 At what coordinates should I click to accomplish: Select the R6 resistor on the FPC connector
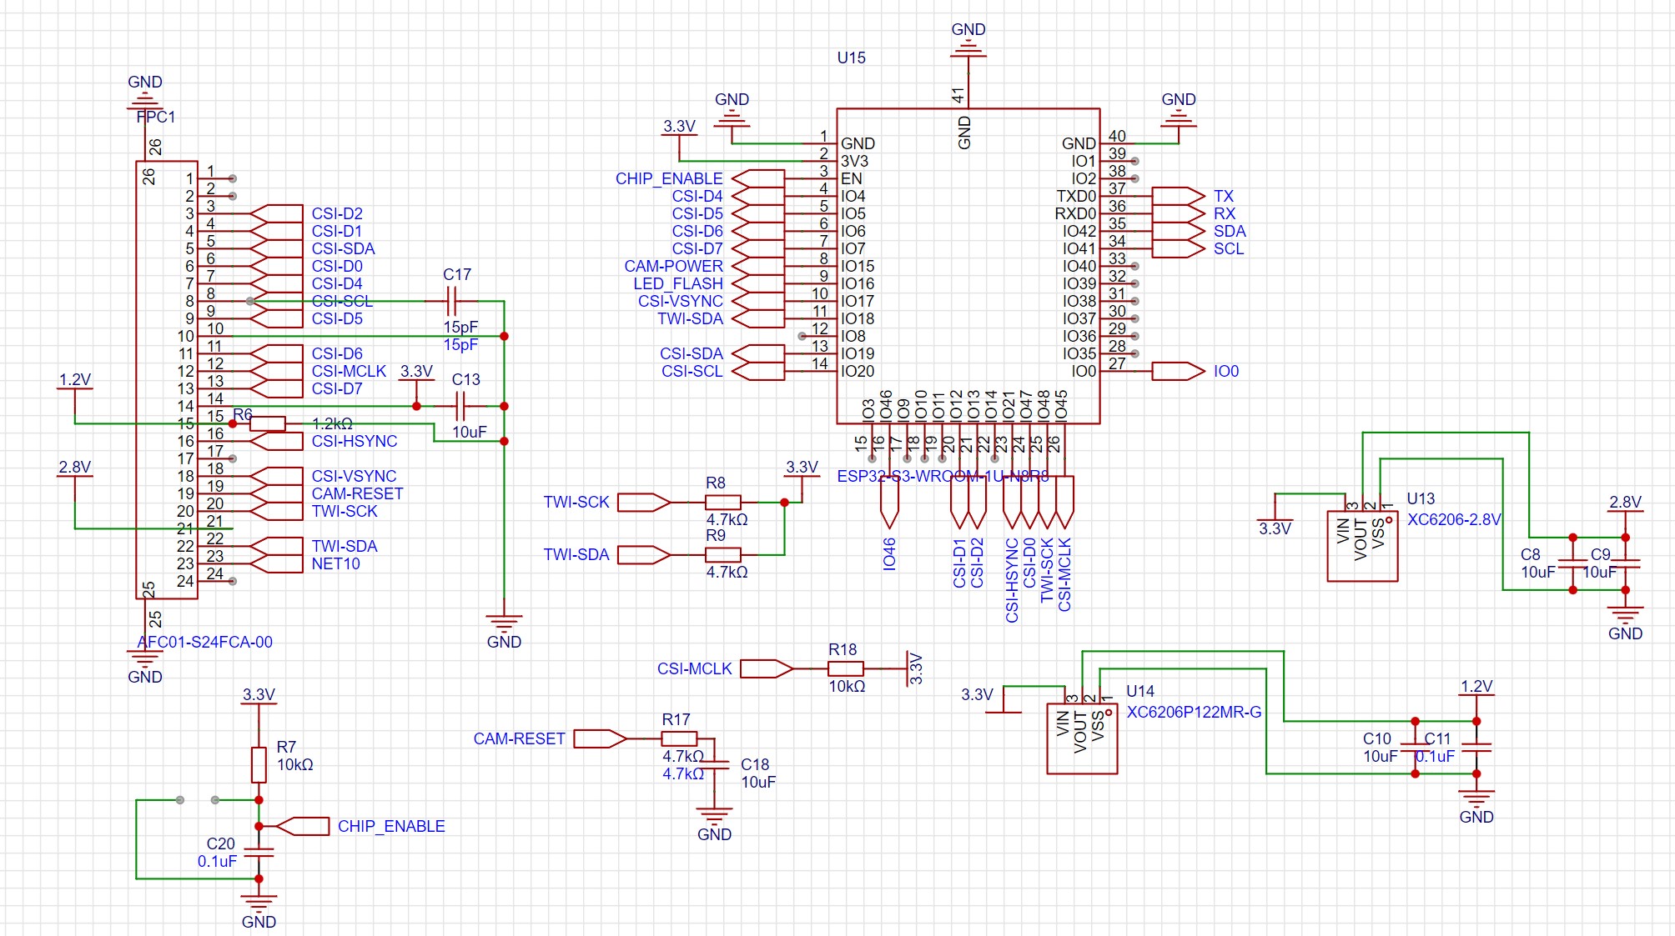coord(267,423)
